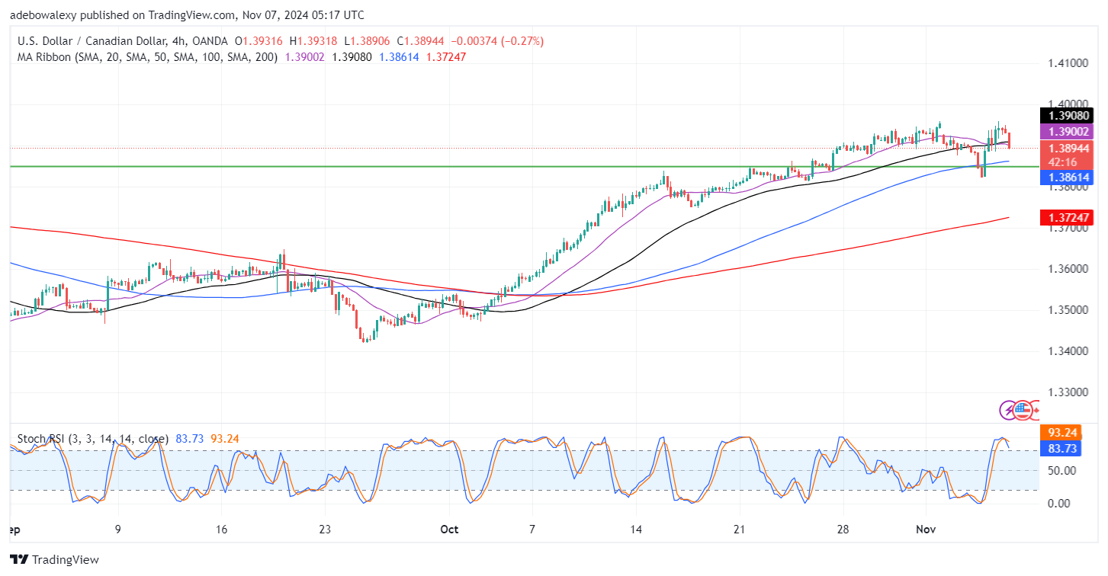Screen dimensions: 1108x576
Task: Click the TradingView logo at bottom left
Action: pos(54,559)
